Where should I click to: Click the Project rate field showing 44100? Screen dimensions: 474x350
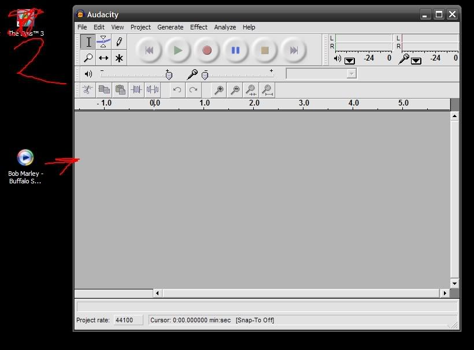128,320
